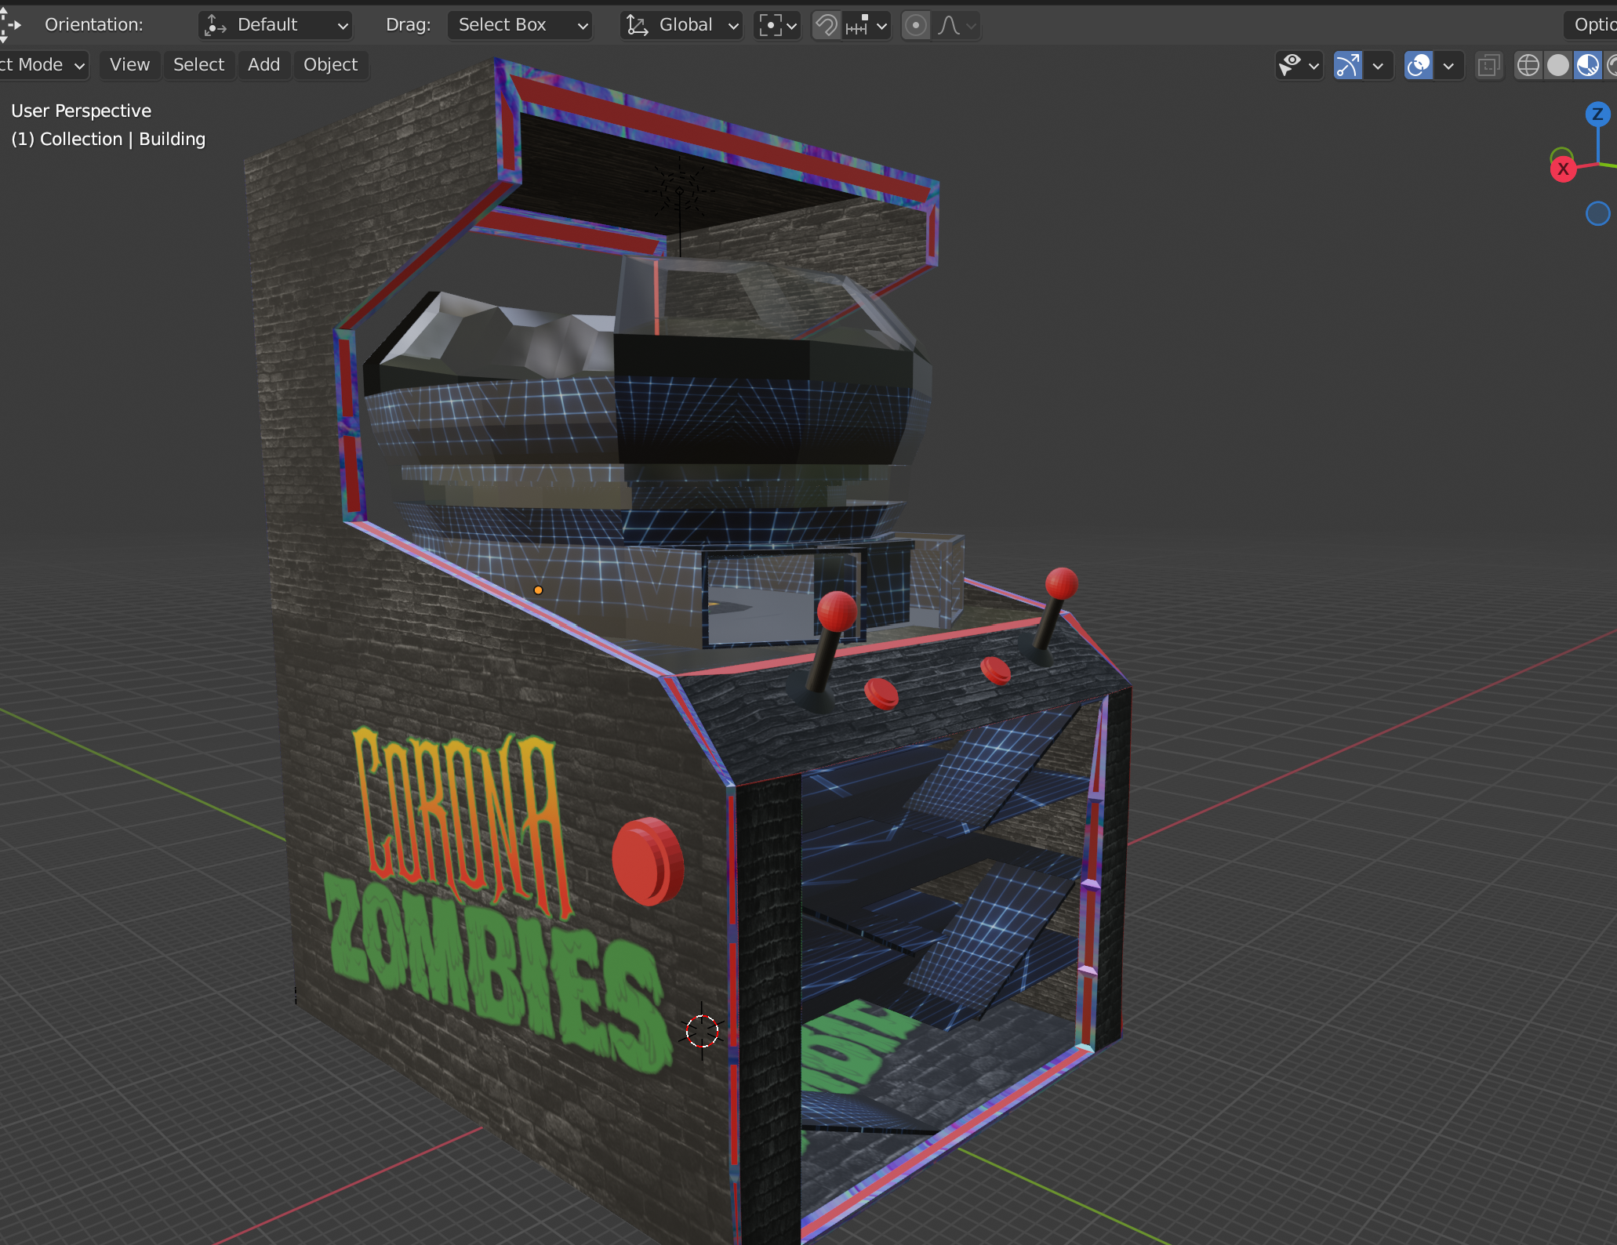The width and height of the screenshot is (1617, 1245).
Task: Open the Orientation Default dropdown
Action: tap(275, 25)
